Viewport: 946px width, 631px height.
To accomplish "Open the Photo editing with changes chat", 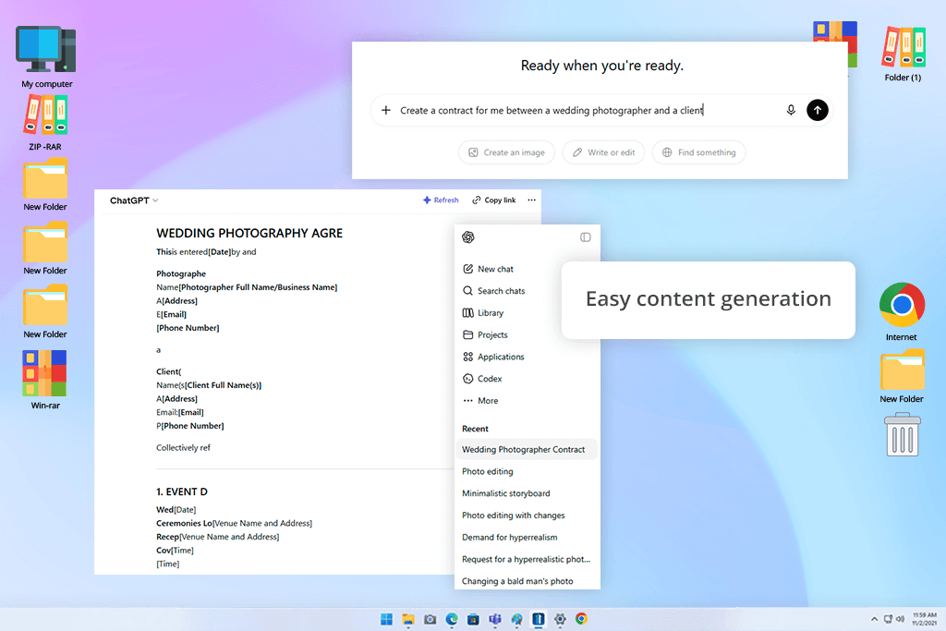I will click(514, 516).
